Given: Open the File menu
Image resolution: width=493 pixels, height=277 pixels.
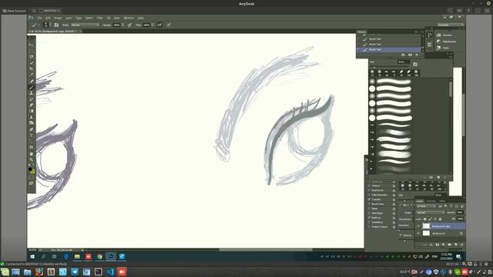Looking at the screenshot, I should pyautogui.click(x=39, y=18).
